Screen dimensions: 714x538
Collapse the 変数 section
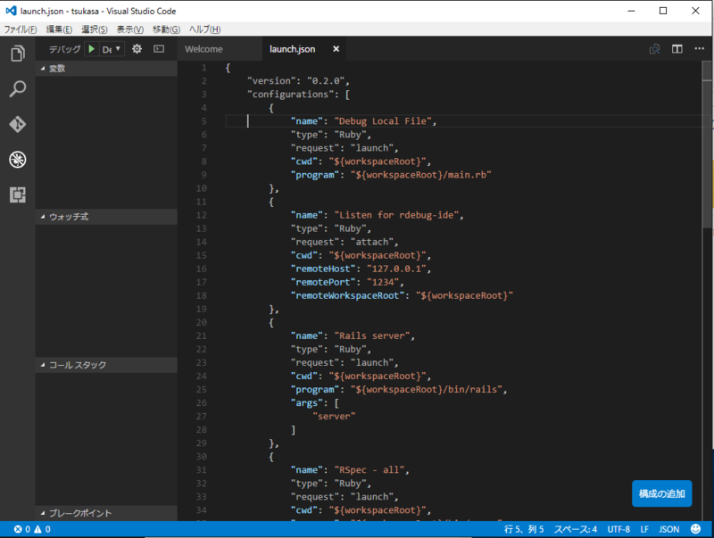click(106, 69)
